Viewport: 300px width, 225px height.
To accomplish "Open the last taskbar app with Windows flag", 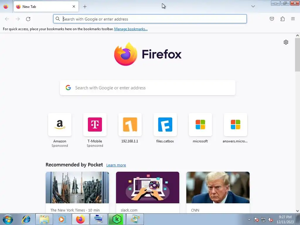I will click(135, 219).
